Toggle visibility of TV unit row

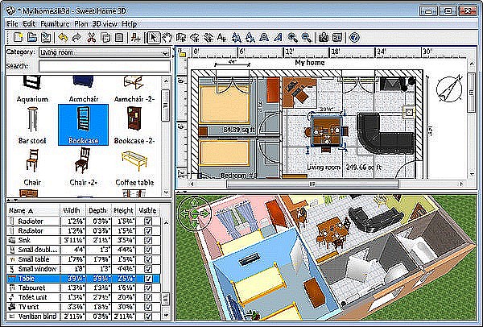click(148, 307)
